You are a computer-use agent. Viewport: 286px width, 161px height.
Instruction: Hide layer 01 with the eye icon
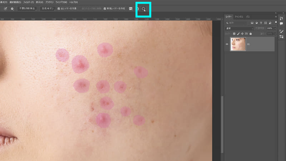[227, 44]
